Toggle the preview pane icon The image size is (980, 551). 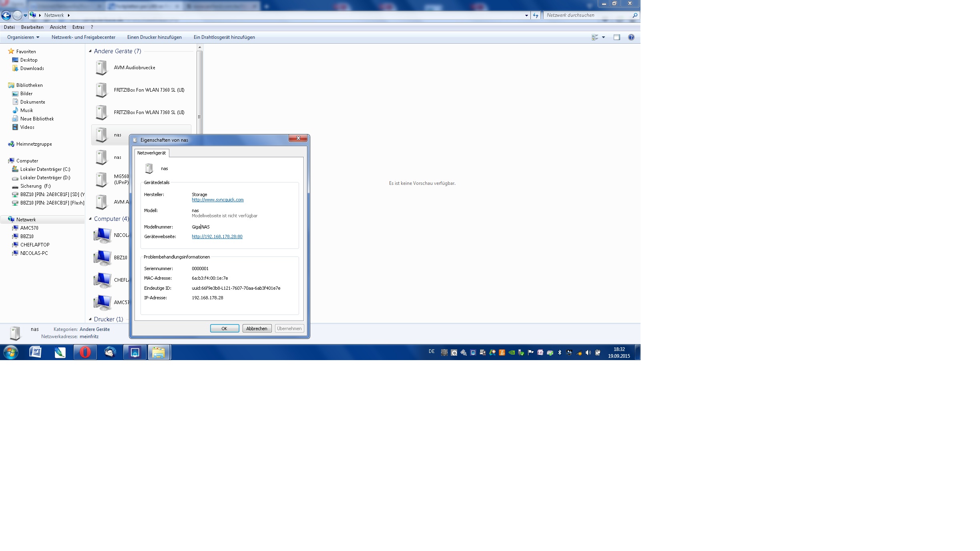[617, 37]
